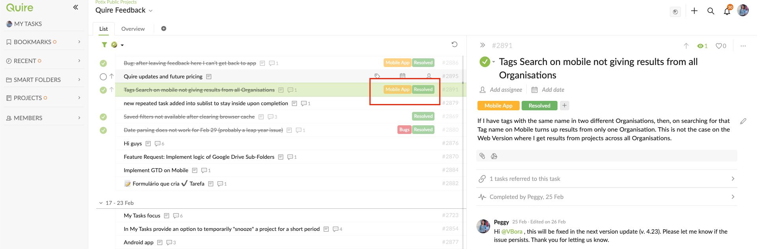Collapse the 17 - 23 Feb group
Viewport: 757px width, 249px height.
pyautogui.click(x=101, y=203)
